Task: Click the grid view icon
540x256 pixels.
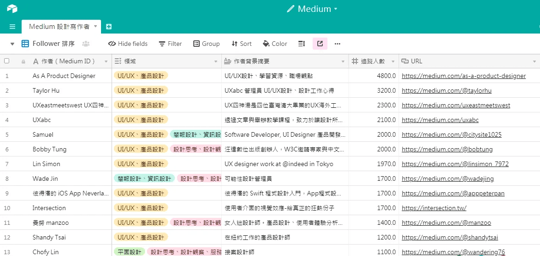Action: coord(25,44)
